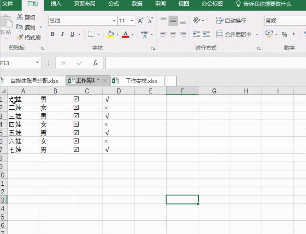Open accounting number format icon
The image size is (306, 234).
click(x=269, y=34)
